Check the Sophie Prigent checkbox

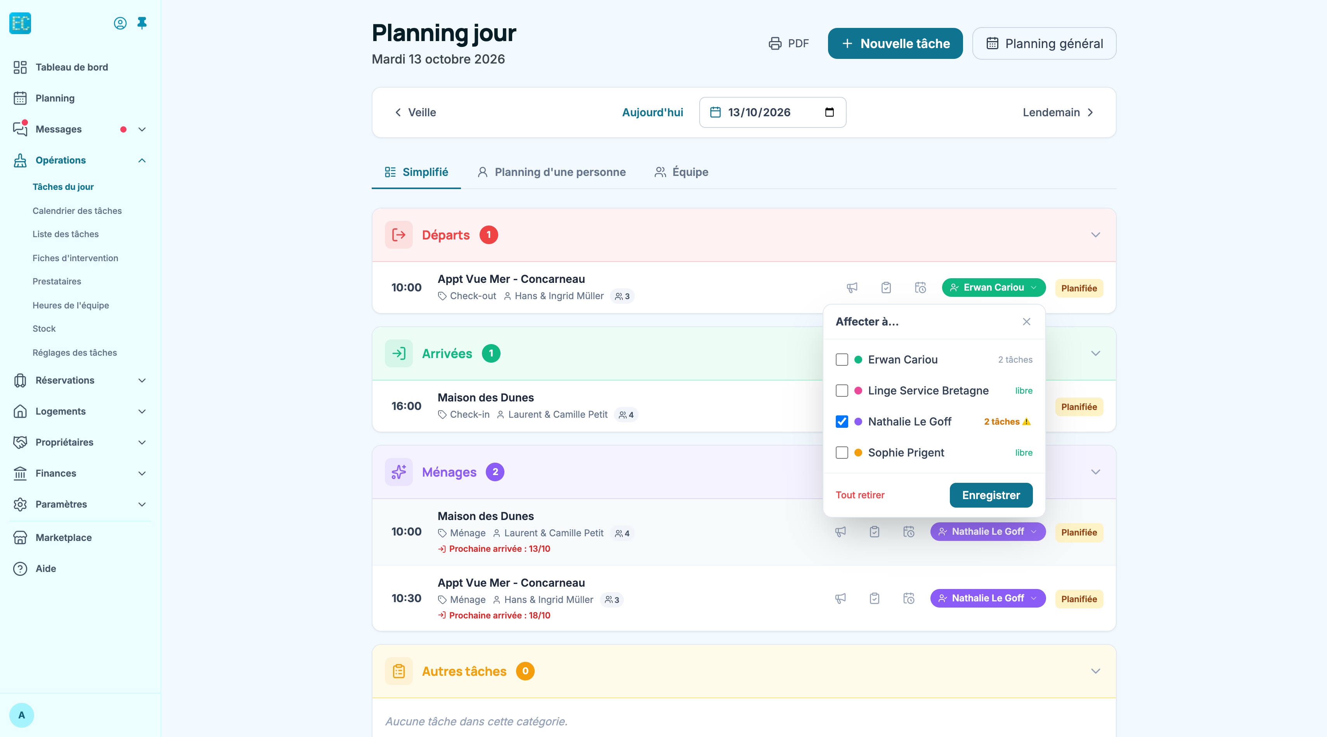[x=842, y=453]
